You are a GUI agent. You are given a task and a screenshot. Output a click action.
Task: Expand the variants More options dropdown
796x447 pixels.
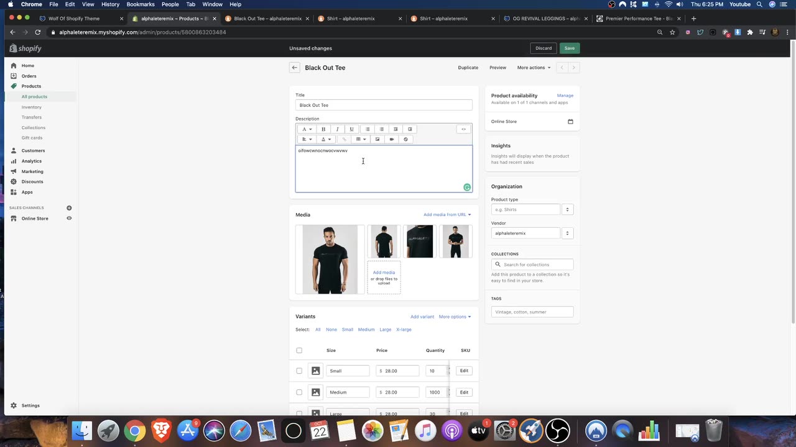(455, 317)
